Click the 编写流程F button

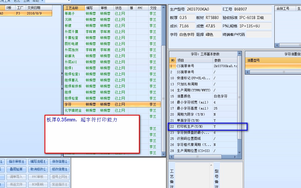coord(38,161)
